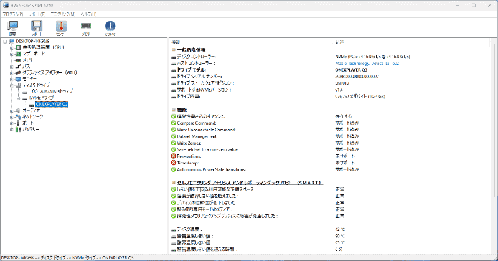The height and width of the screenshot is (261, 498).
Task: Open the ヘルプ(H) menu
Action: pos(88,14)
